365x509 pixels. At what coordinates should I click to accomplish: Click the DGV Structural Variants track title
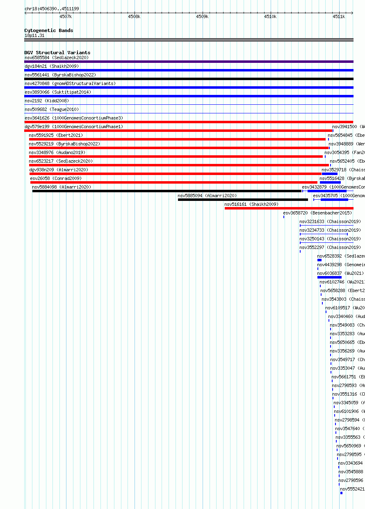57,53
